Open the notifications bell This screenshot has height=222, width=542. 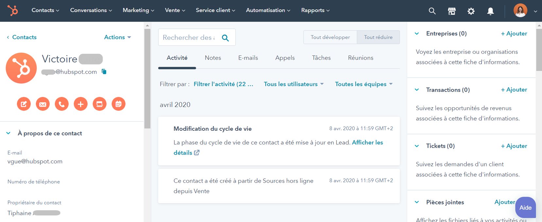[490, 11]
